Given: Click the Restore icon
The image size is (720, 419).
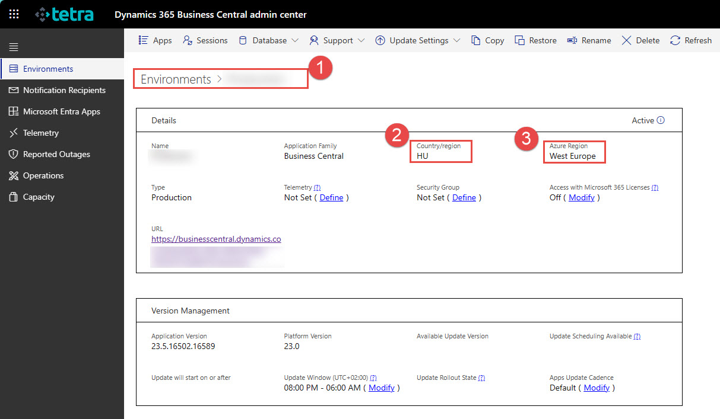Looking at the screenshot, I should pos(519,40).
